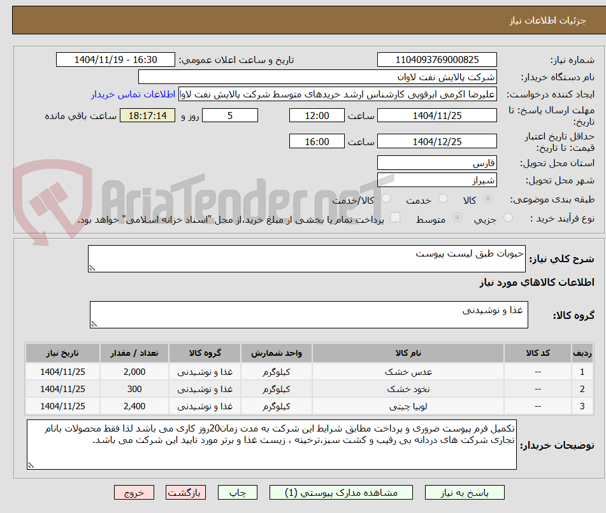
Task: Click the deadline hour field 12:00
Action: 317,115
